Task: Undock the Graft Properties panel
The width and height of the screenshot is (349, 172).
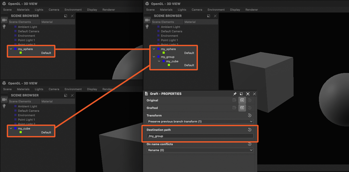Action: pos(241,94)
